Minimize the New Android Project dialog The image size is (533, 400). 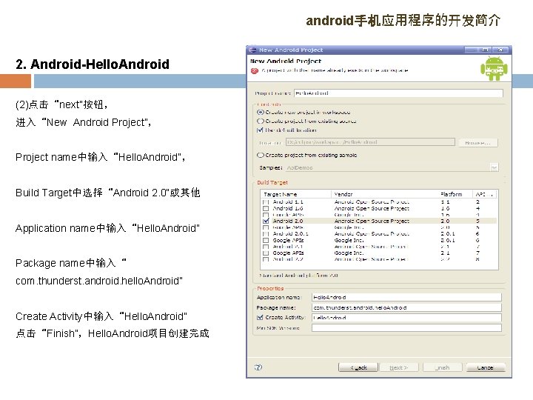[471, 50]
